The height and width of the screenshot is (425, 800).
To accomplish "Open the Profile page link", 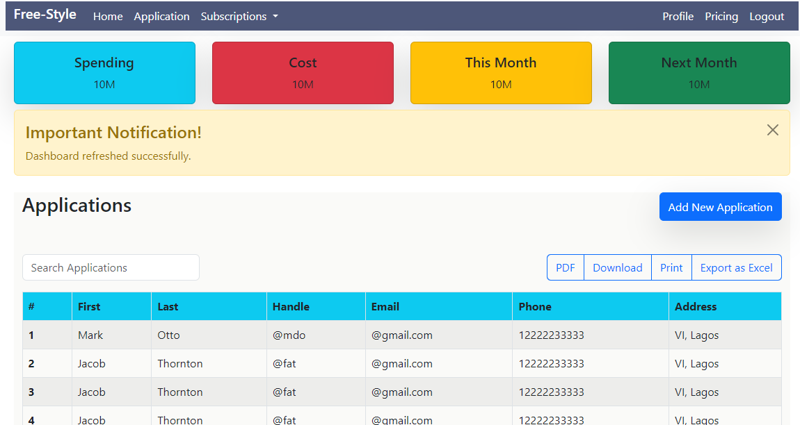I will coord(678,17).
